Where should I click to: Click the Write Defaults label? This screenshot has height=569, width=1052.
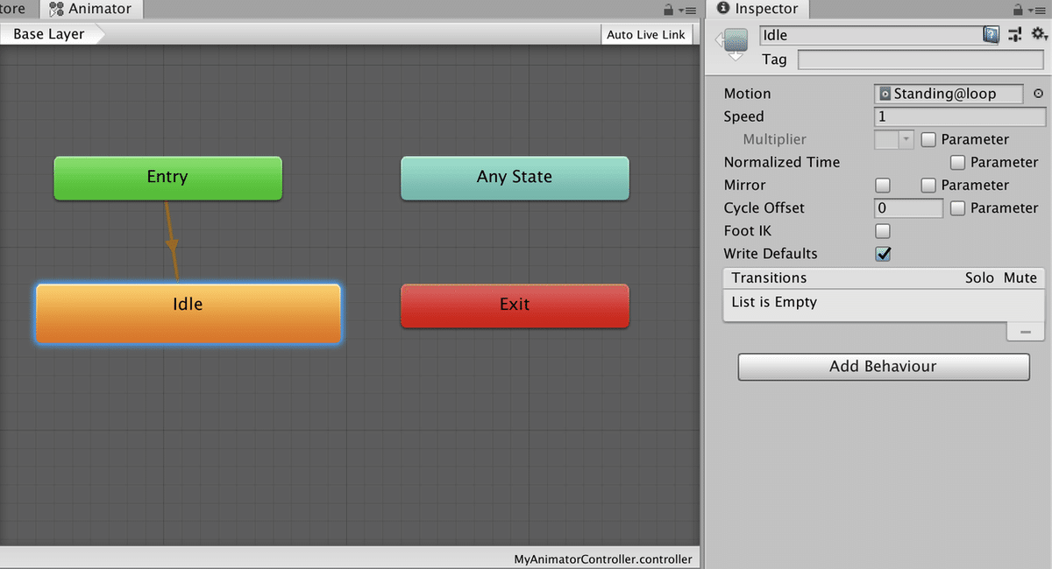(x=771, y=253)
